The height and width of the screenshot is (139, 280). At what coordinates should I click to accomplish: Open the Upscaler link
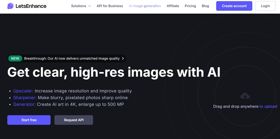tap(23, 91)
